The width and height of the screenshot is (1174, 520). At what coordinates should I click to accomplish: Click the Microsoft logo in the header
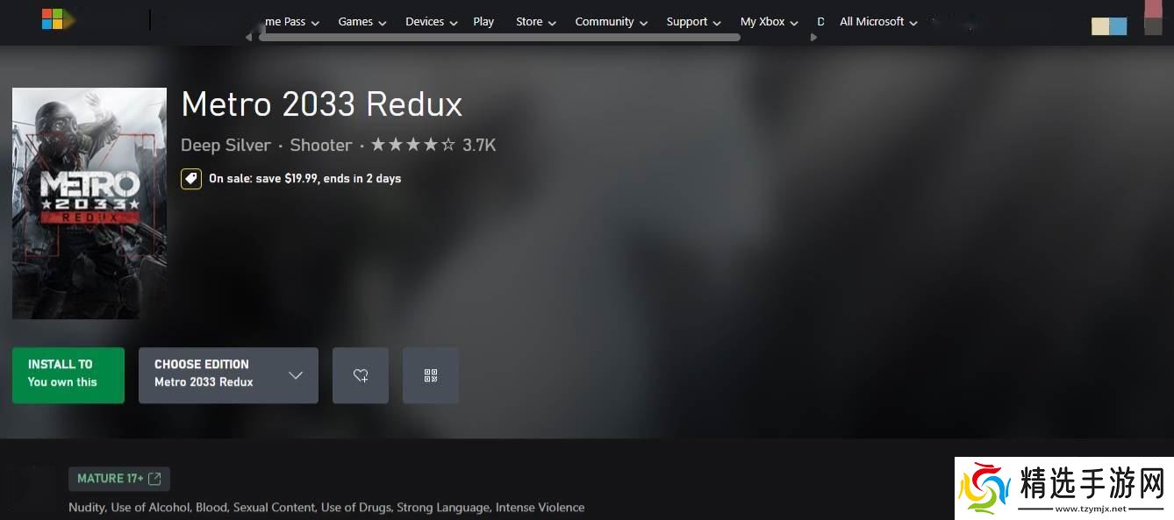tap(53, 19)
